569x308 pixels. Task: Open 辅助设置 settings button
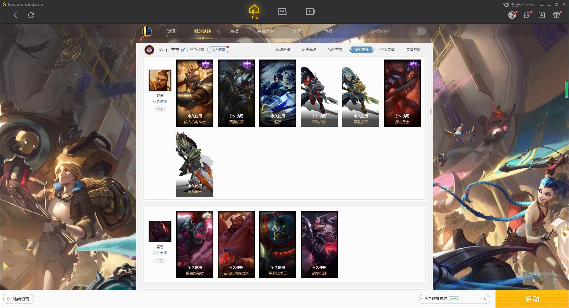click(19, 299)
